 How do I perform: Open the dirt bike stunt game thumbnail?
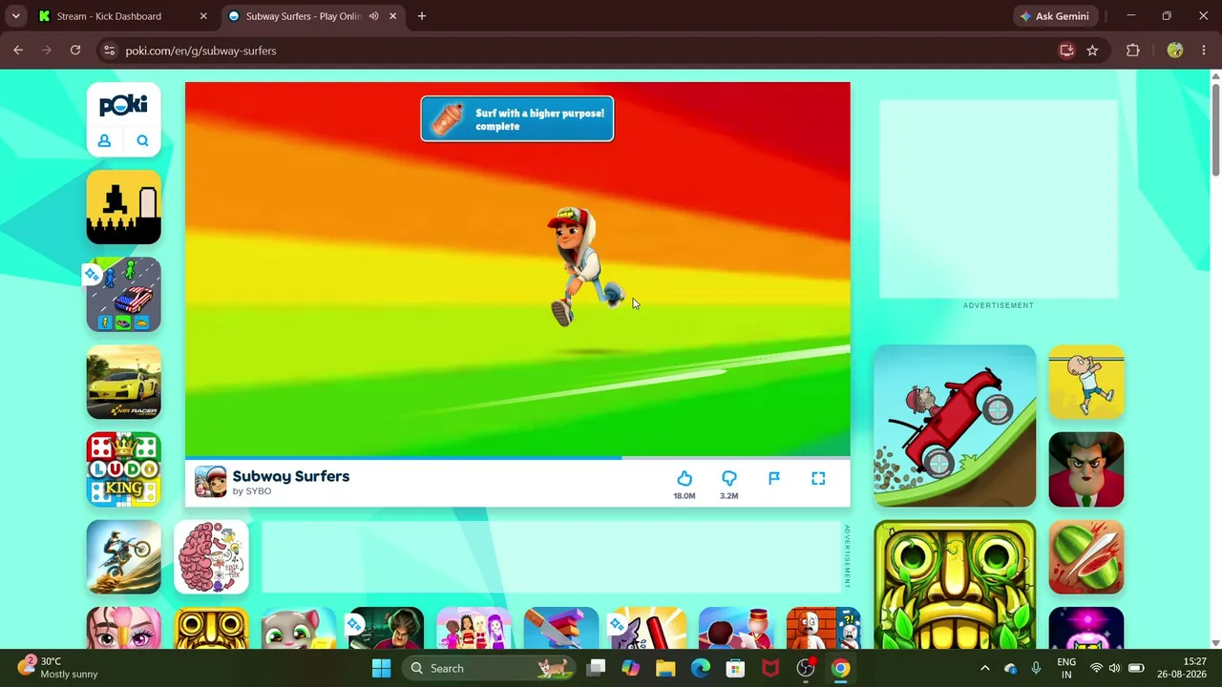[x=124, y=557]
